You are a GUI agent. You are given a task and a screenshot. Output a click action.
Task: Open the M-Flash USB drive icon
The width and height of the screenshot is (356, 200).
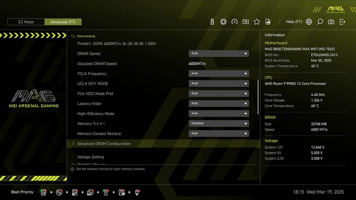[212, 22]
